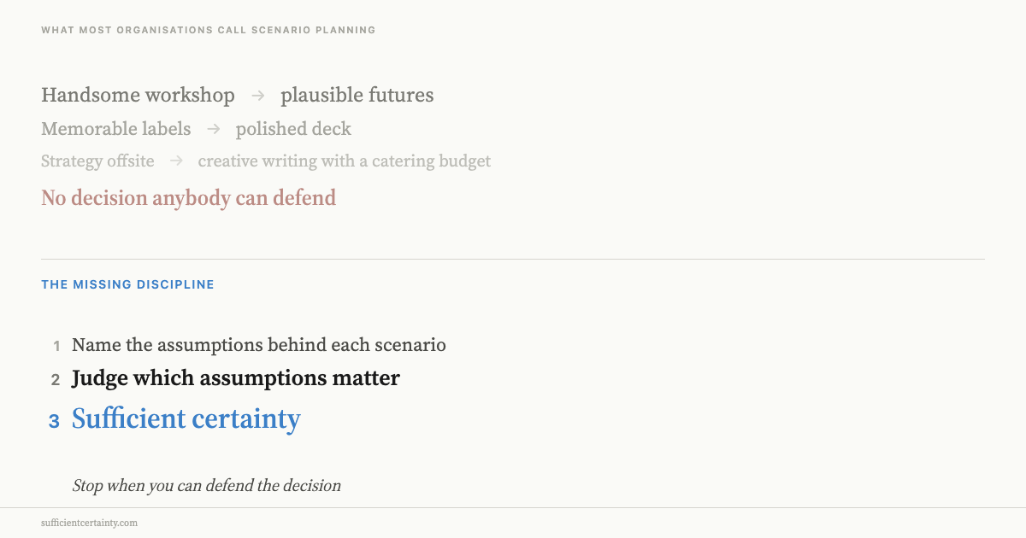Screen dimensions: 1026x538
Task: Click the 'What most organisations call scenario planning' header
Action: click(209, 30)
